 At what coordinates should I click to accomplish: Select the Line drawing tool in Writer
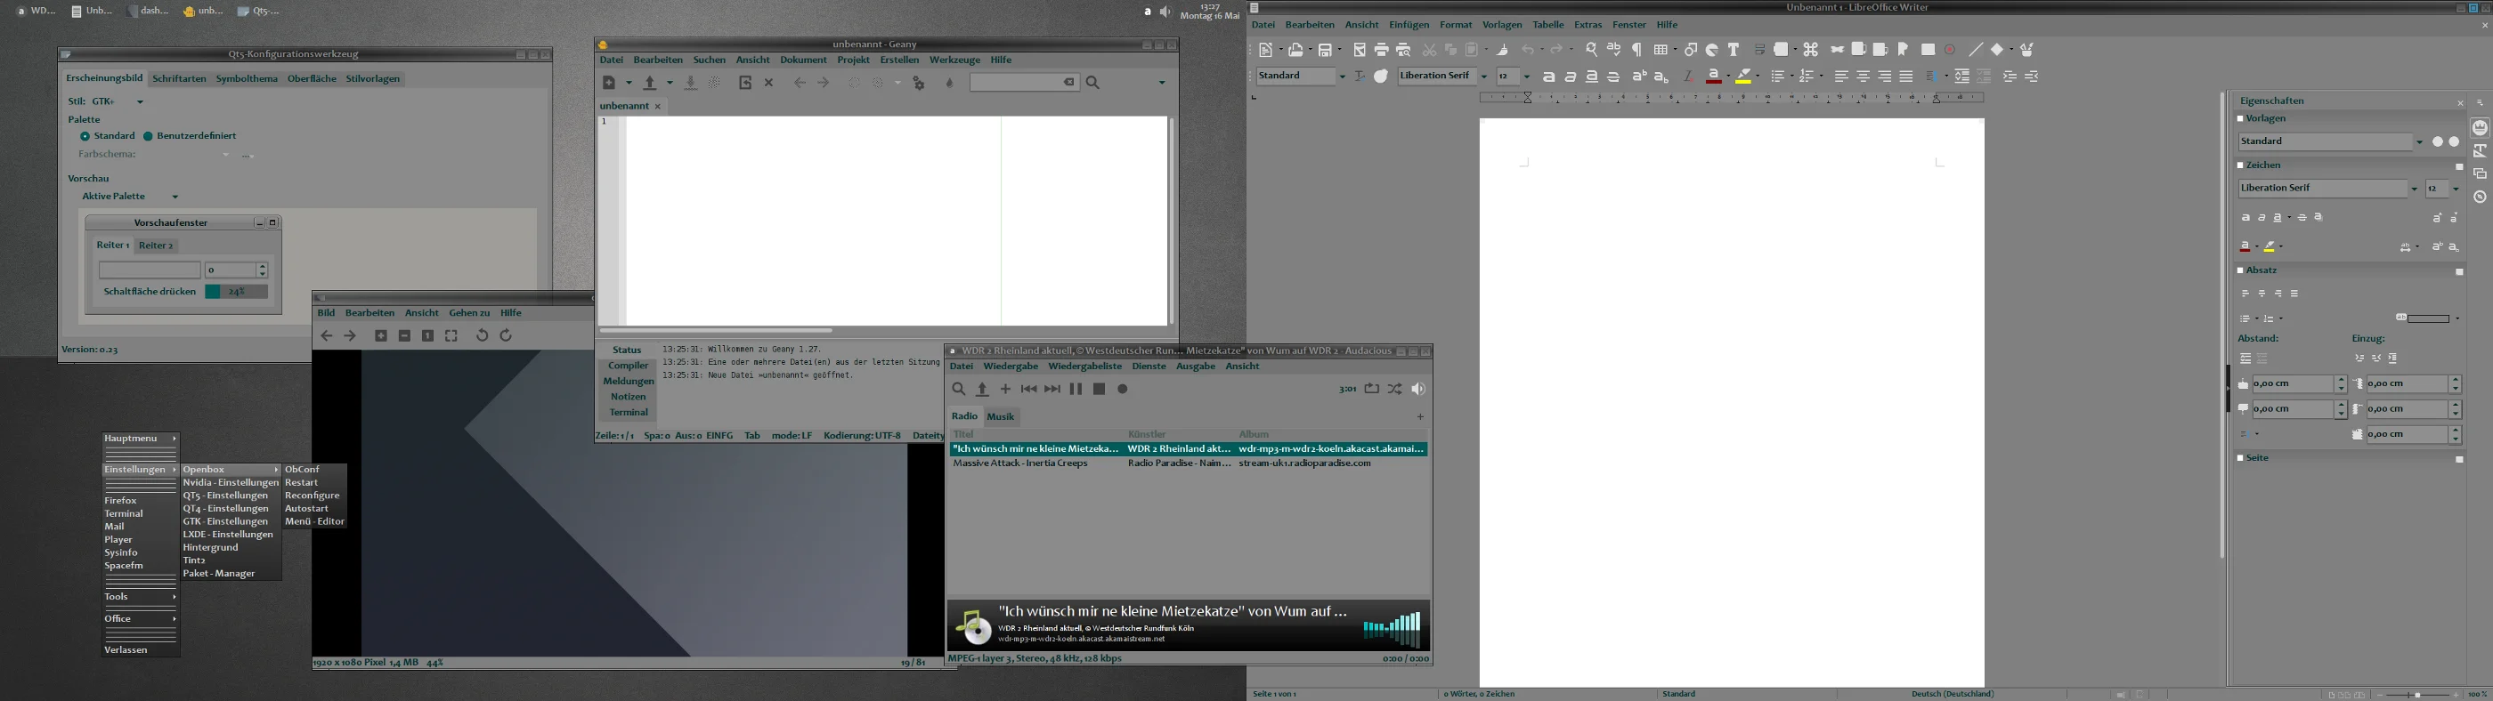[x=1975, y=49]
